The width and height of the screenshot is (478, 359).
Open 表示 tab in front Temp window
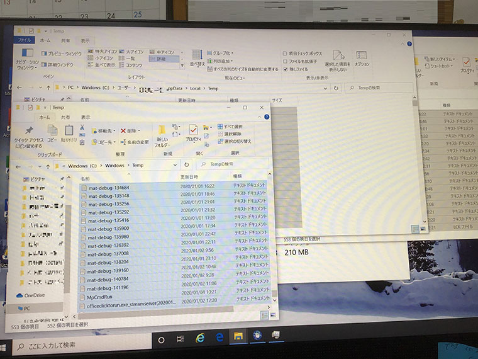pyautogui.click(x=86, y=117)
